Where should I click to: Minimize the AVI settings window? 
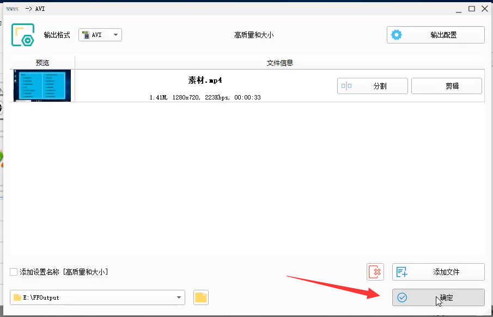[x=459, y=9]
